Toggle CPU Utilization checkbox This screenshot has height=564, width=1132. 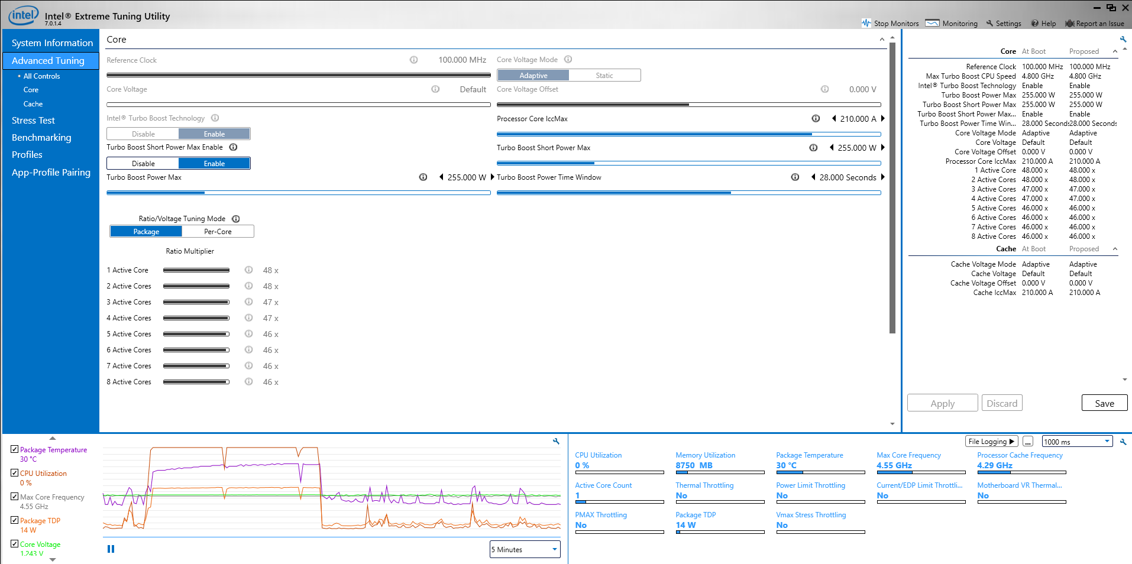point(14,473)
